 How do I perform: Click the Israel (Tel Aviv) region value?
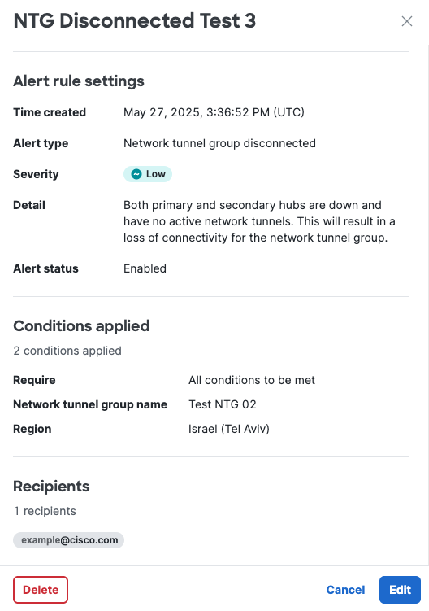(229, 429)
